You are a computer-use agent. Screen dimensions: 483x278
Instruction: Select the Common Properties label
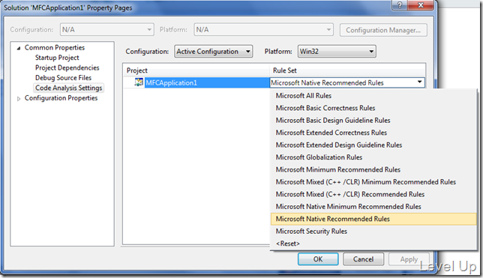pos(55,48)
